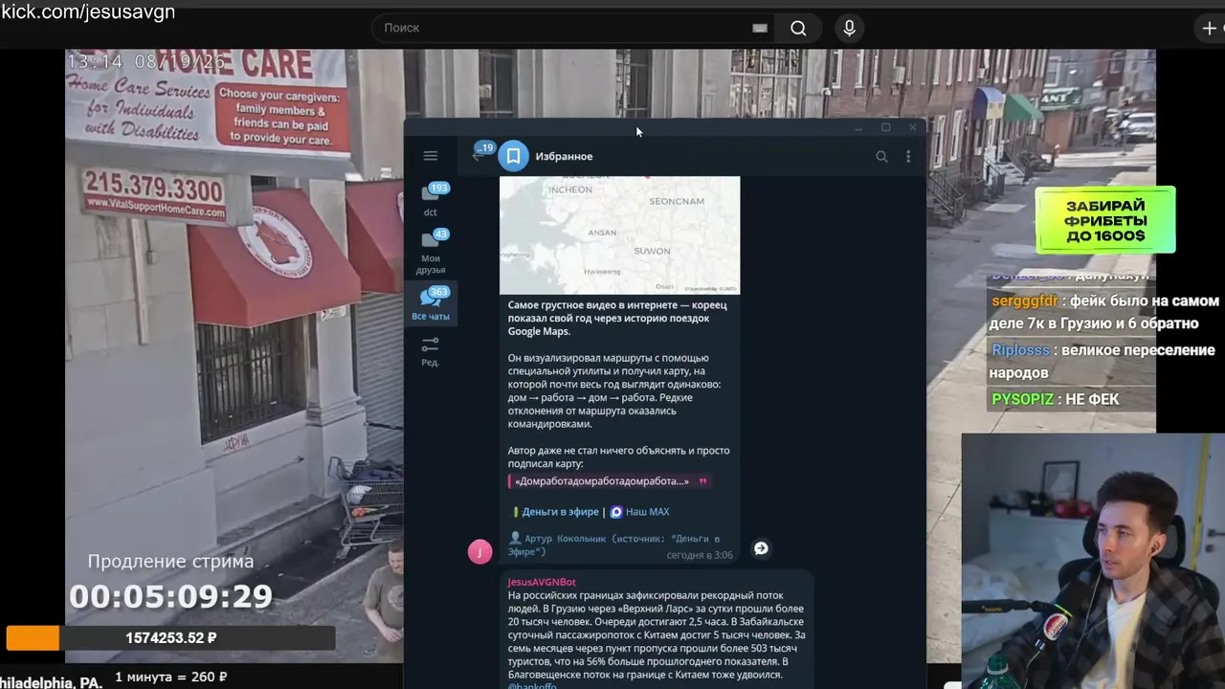Switch to the dct chat folder

click(431, 199)
